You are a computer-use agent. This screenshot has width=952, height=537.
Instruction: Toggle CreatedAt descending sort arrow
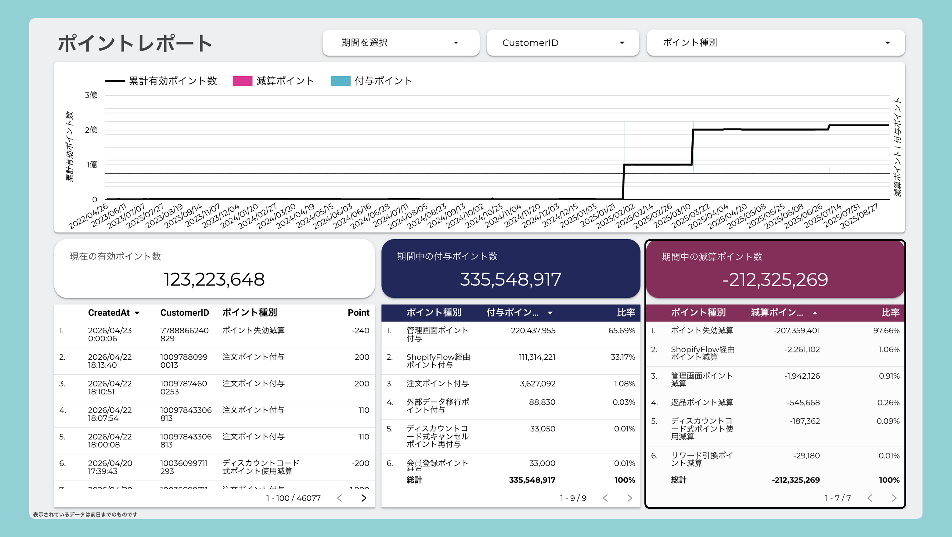(137, 313)
